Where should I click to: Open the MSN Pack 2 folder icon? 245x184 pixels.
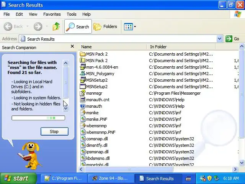click(83, 54)
